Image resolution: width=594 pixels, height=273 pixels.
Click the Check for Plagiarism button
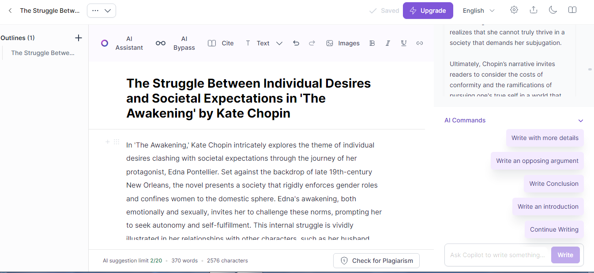point(376,261)
